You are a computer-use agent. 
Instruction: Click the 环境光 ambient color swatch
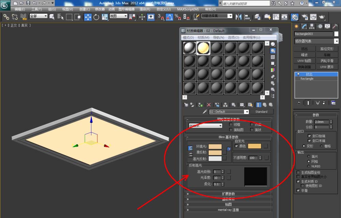(215, 146)
